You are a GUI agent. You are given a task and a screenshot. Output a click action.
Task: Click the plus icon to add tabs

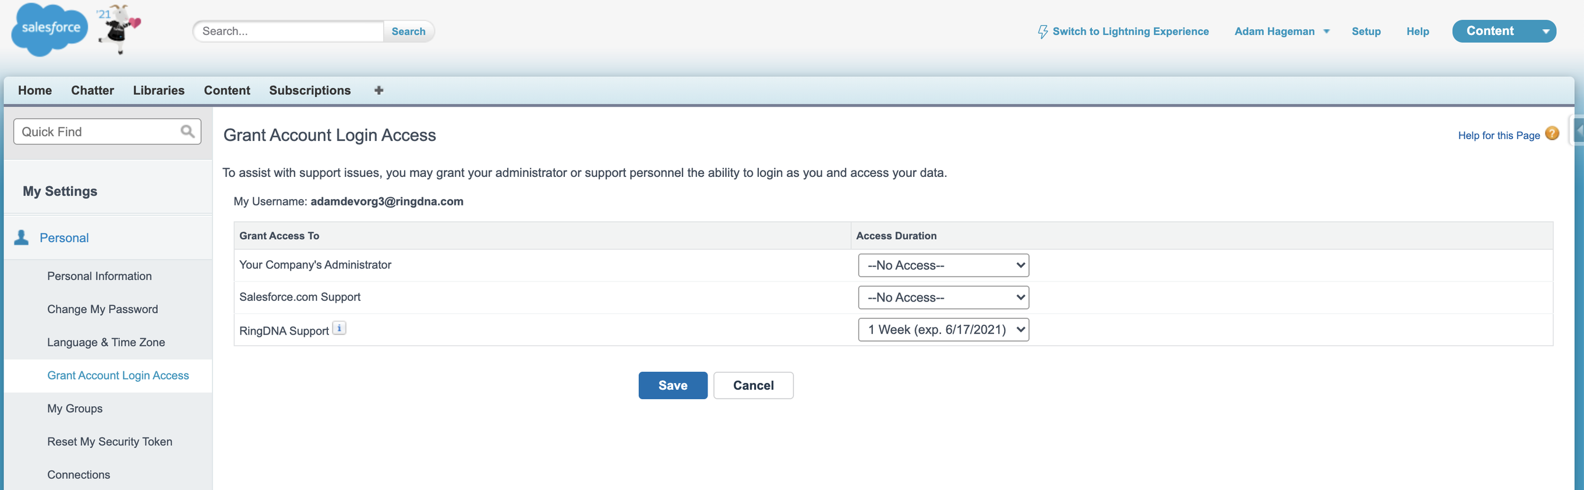pos(379,90)
